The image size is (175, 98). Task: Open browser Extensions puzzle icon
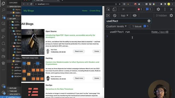point(161,4)
